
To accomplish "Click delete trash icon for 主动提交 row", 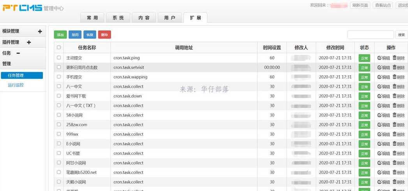I will (x=394, y=58).
